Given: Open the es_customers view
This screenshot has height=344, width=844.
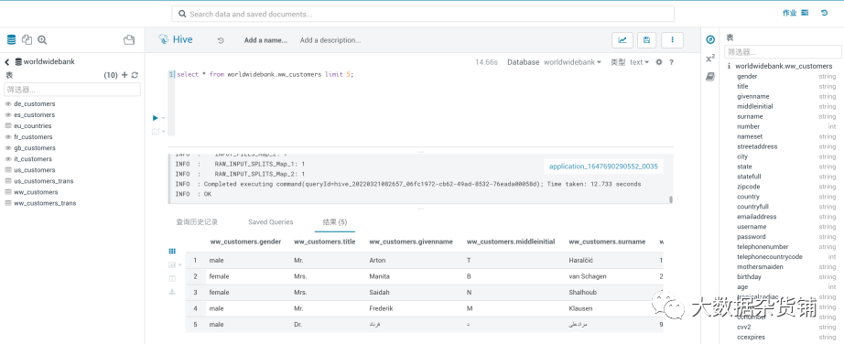Looking at the screenshot, I should [35, 114].
